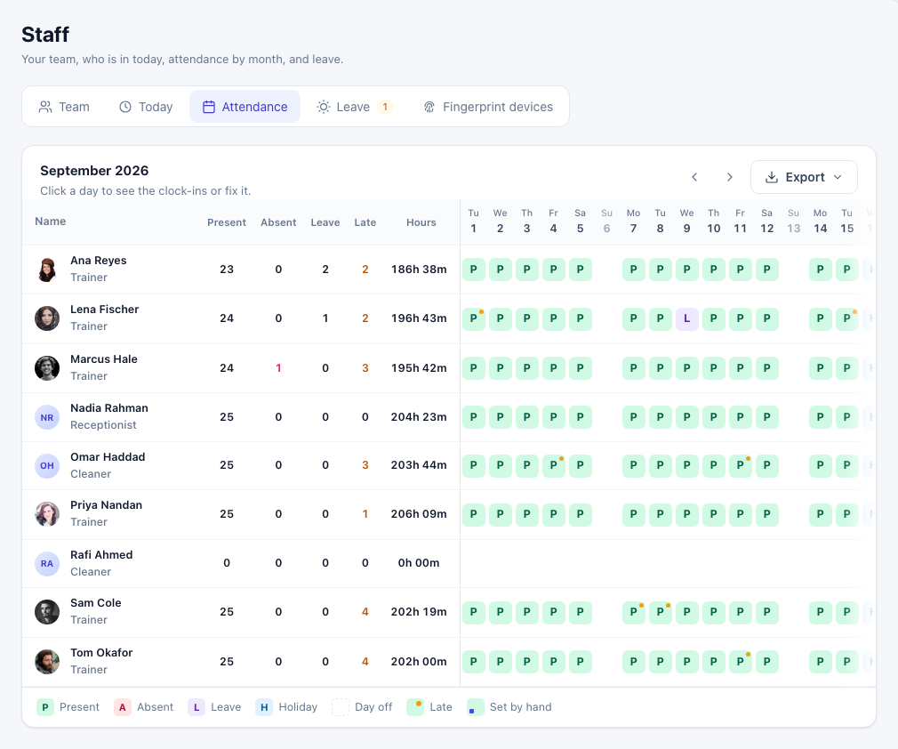The height and width of the screenshot is (749, 898).
Task: Click the Hours column header
Action: (x=421, y=222)
